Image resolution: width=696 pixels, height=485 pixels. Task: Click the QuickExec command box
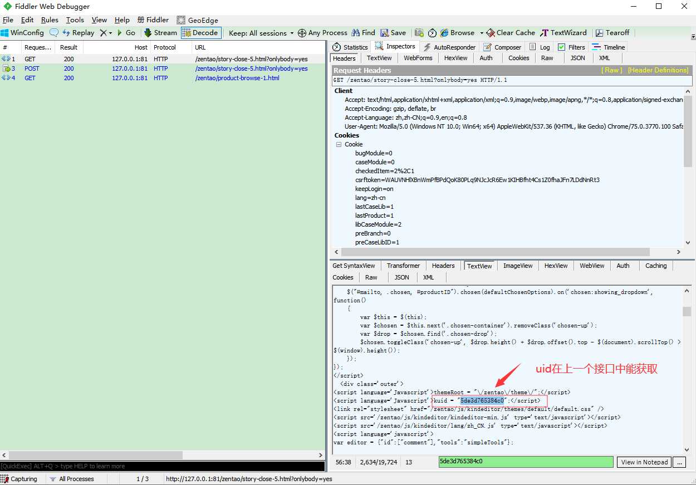(163, 466)
